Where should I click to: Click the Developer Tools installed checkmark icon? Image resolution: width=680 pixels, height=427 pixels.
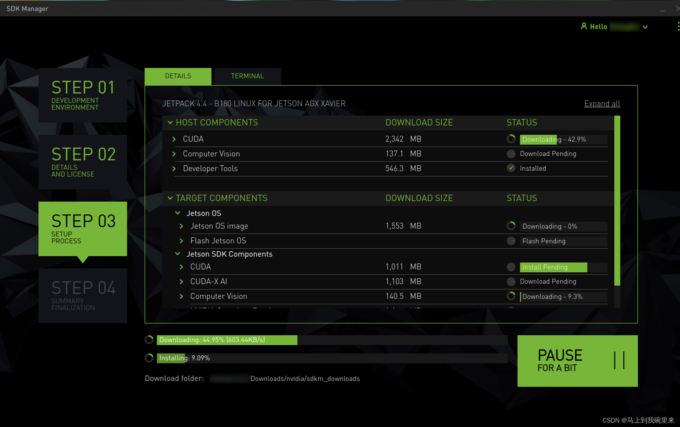coord(511,168)
